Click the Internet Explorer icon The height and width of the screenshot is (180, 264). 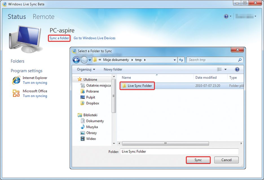(x=16, y=80)
